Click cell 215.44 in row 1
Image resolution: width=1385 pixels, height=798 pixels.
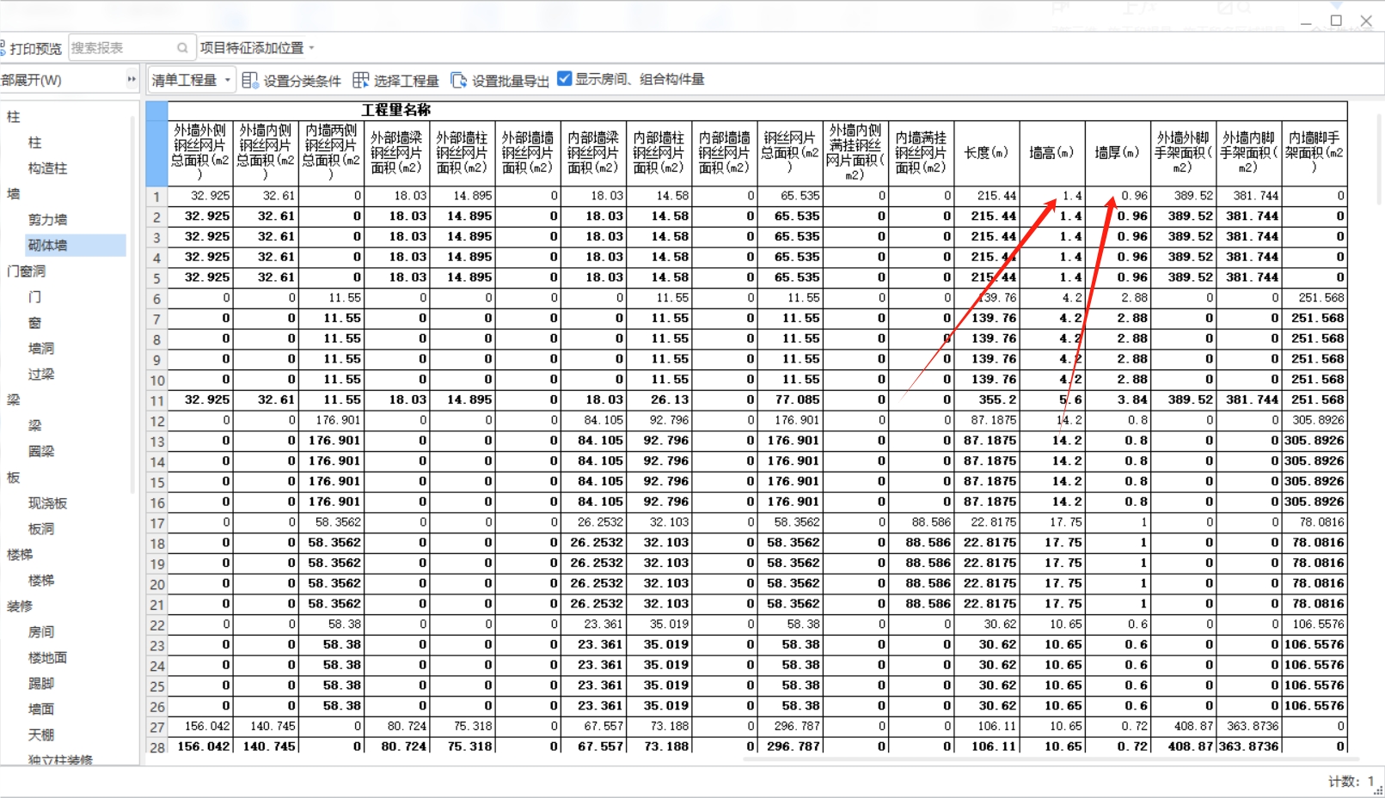tap(987, 196)
